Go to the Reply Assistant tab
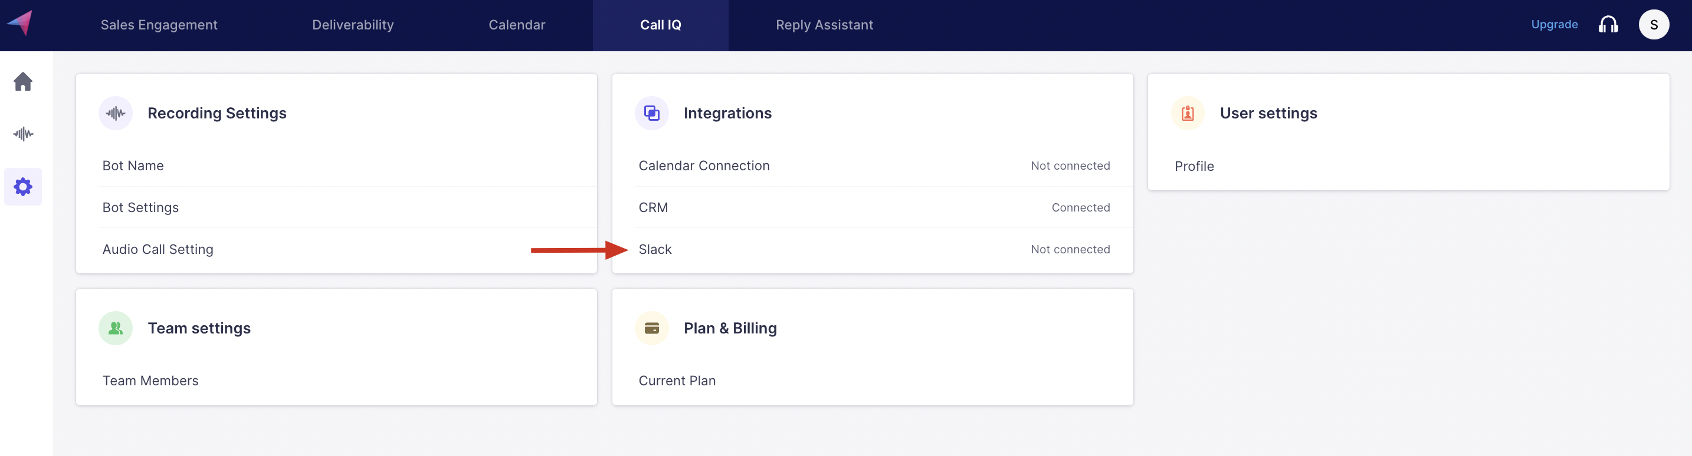This screenshot has height=456, width=1692. (824, 25)
